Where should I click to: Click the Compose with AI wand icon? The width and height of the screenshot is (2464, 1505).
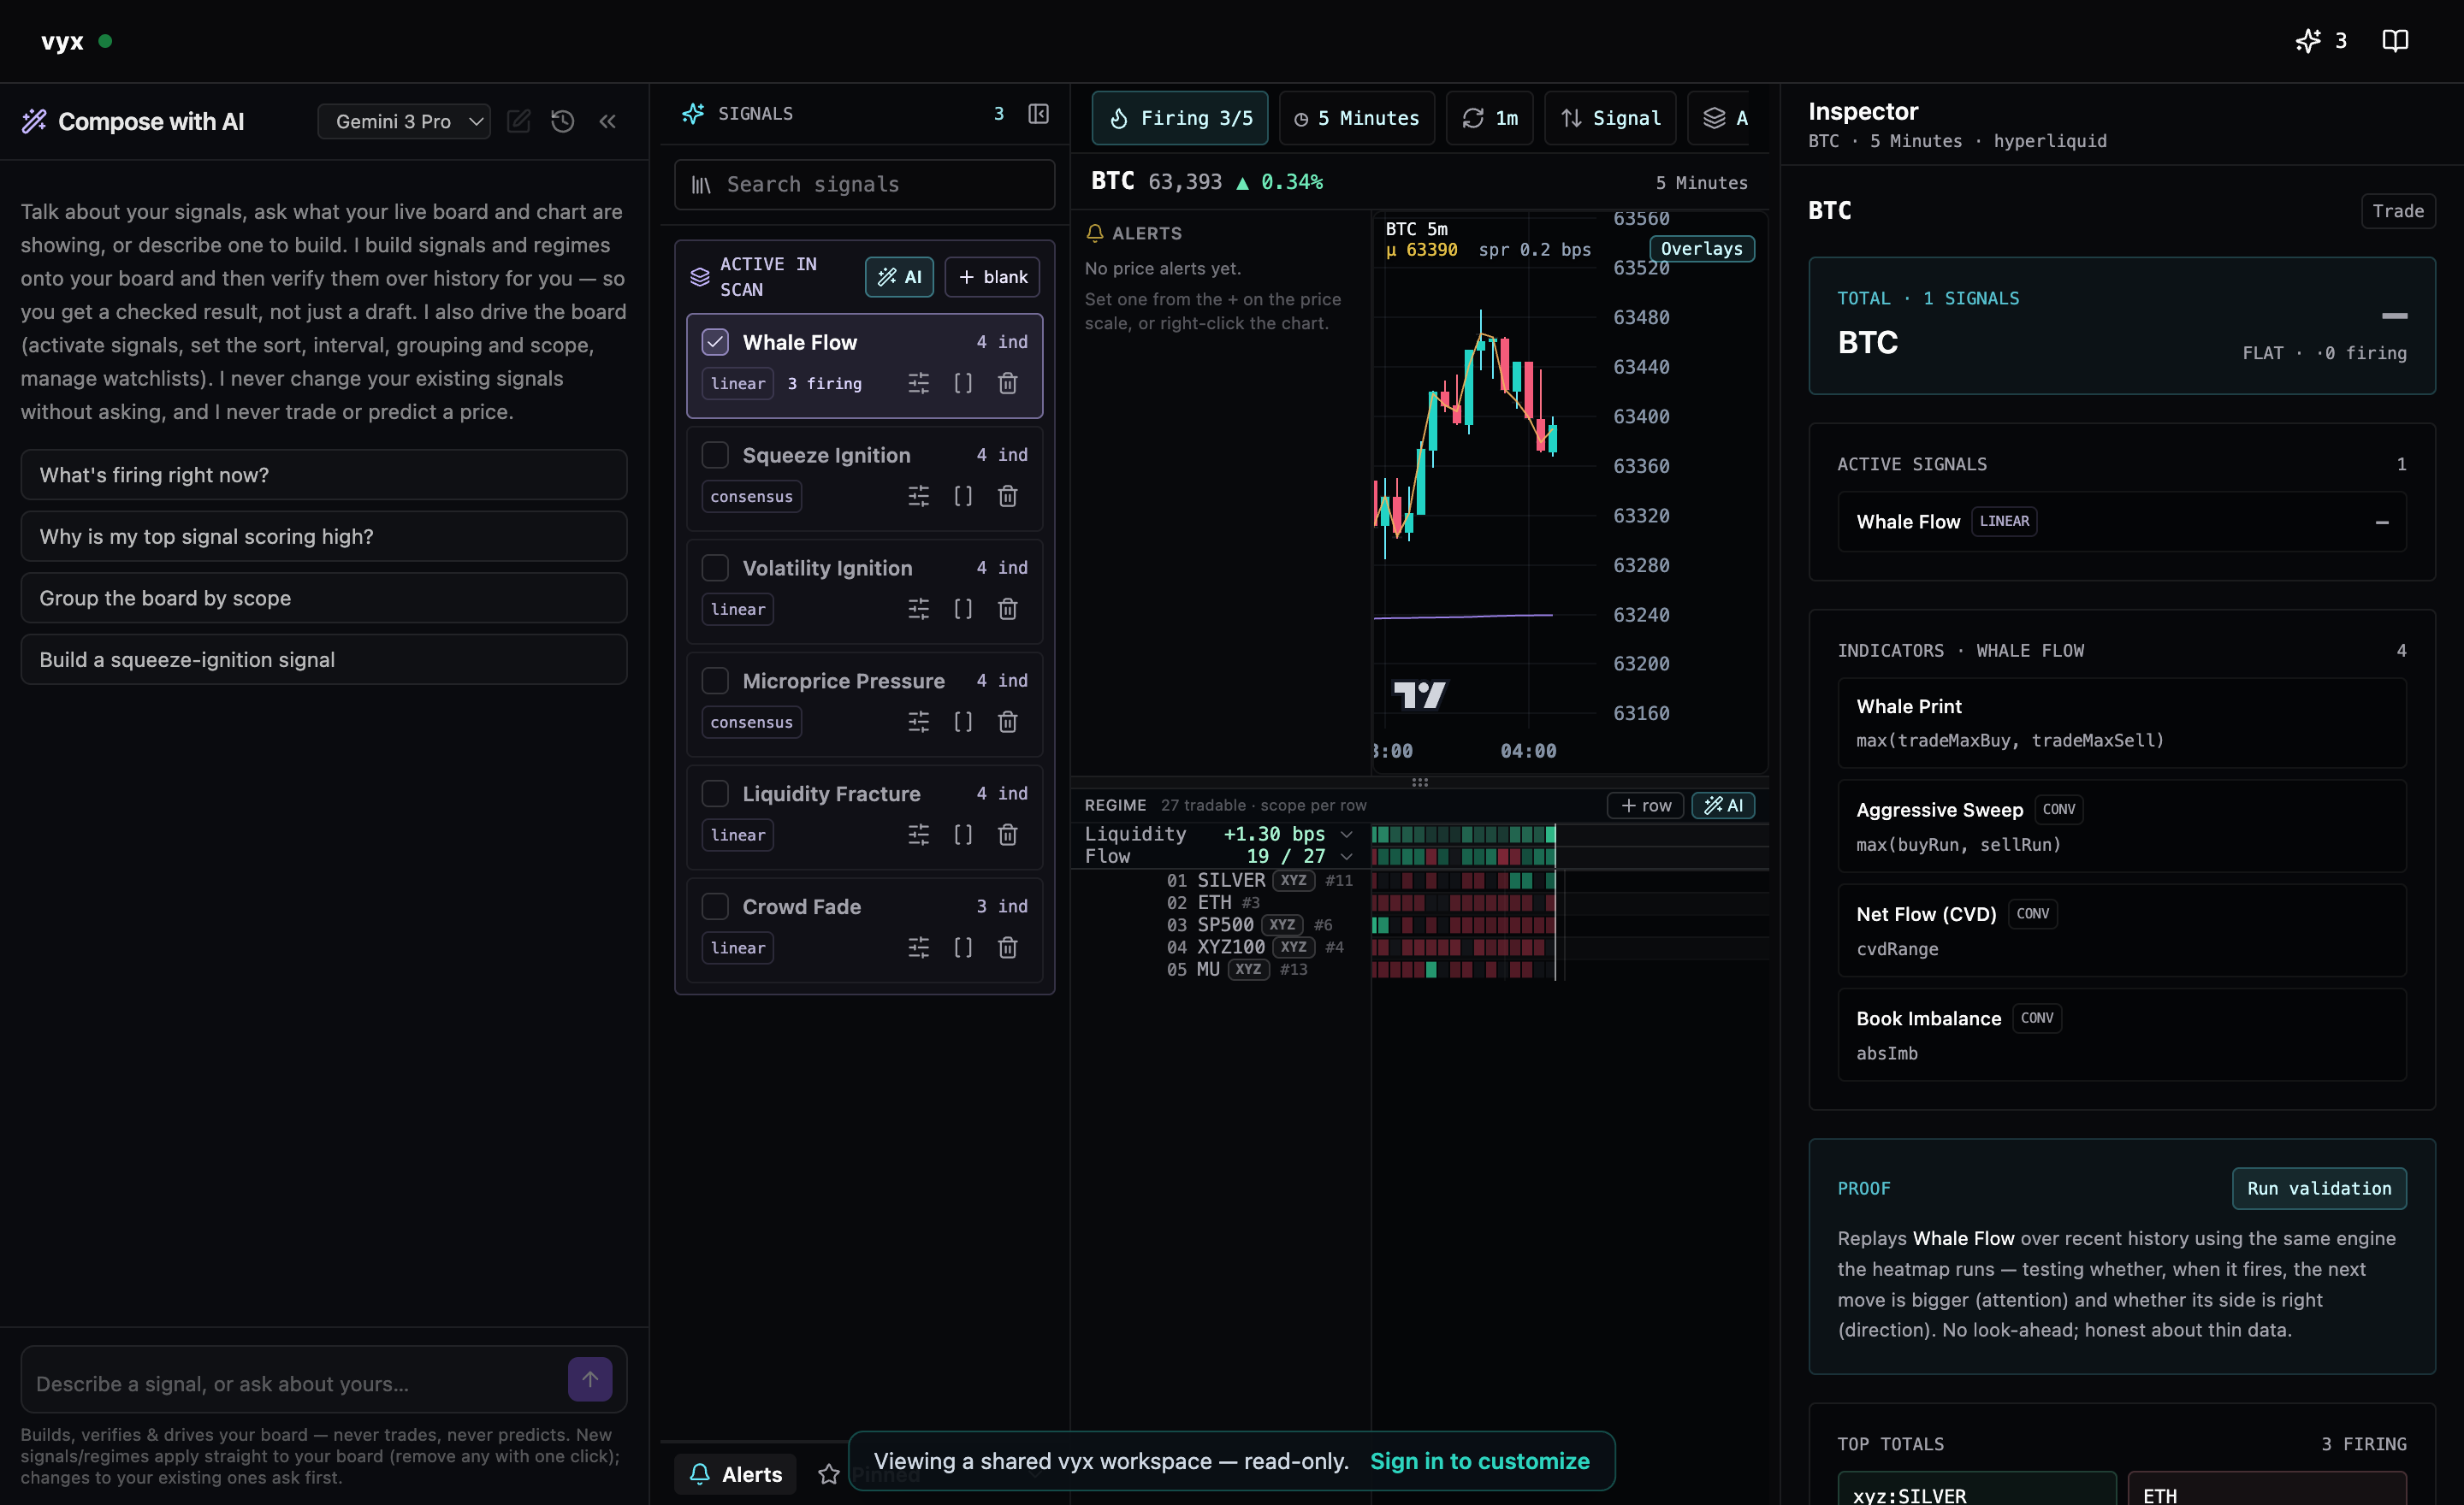[34, 121]
